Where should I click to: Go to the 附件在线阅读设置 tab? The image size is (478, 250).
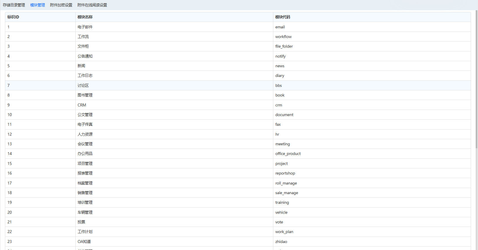pyautogui.click(x=92, y=5)
